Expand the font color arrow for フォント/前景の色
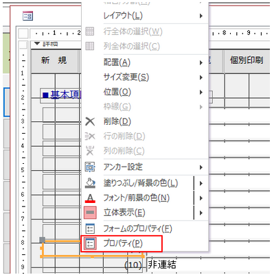This screenshot has width=274, height=277. [x=201, y=198]
